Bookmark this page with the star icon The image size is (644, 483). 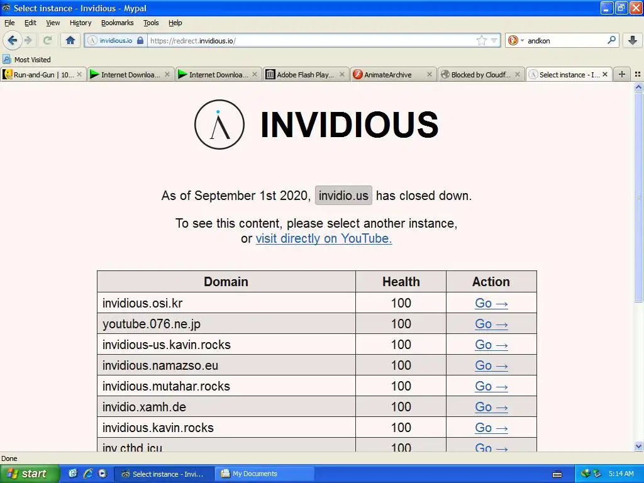pyautogui.click(x=481, y=40)
